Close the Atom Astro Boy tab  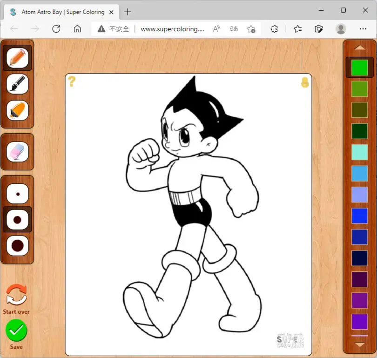point(111,12)
